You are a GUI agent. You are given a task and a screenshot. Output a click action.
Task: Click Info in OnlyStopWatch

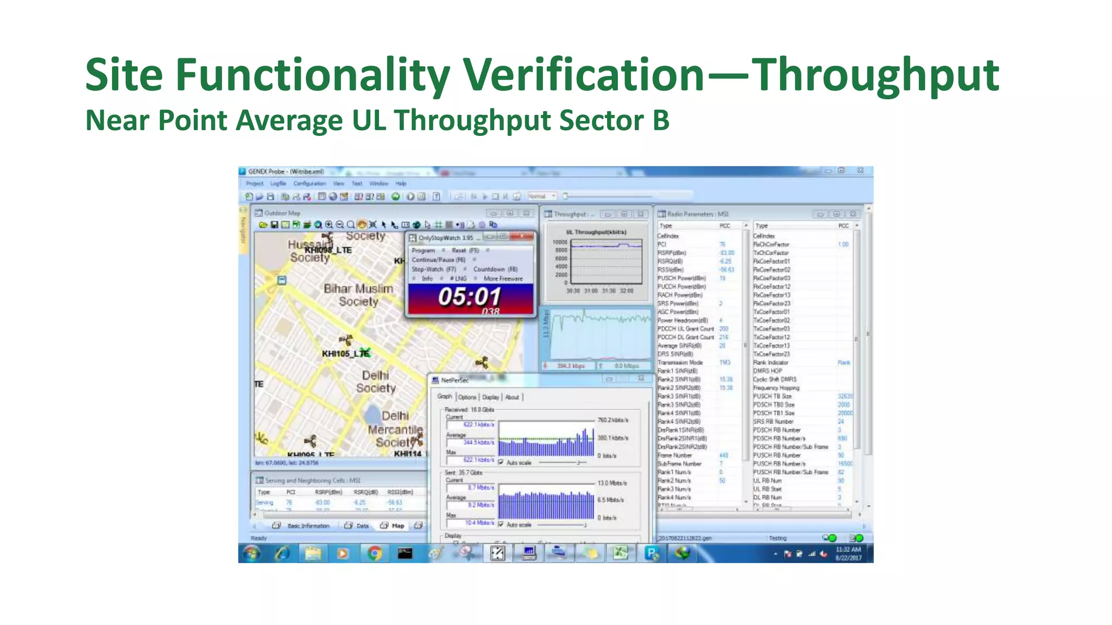coord(427,279)
